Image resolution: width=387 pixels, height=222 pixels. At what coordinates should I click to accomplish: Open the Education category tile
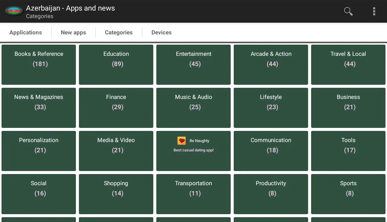[116, 65]
